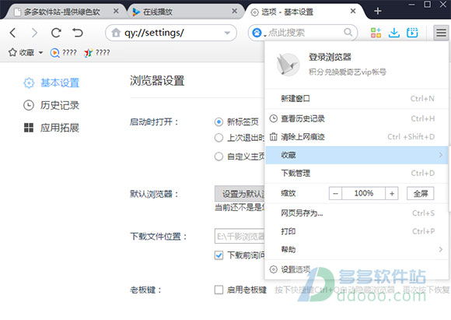Click the back navigation arrow

pos(12,33)
